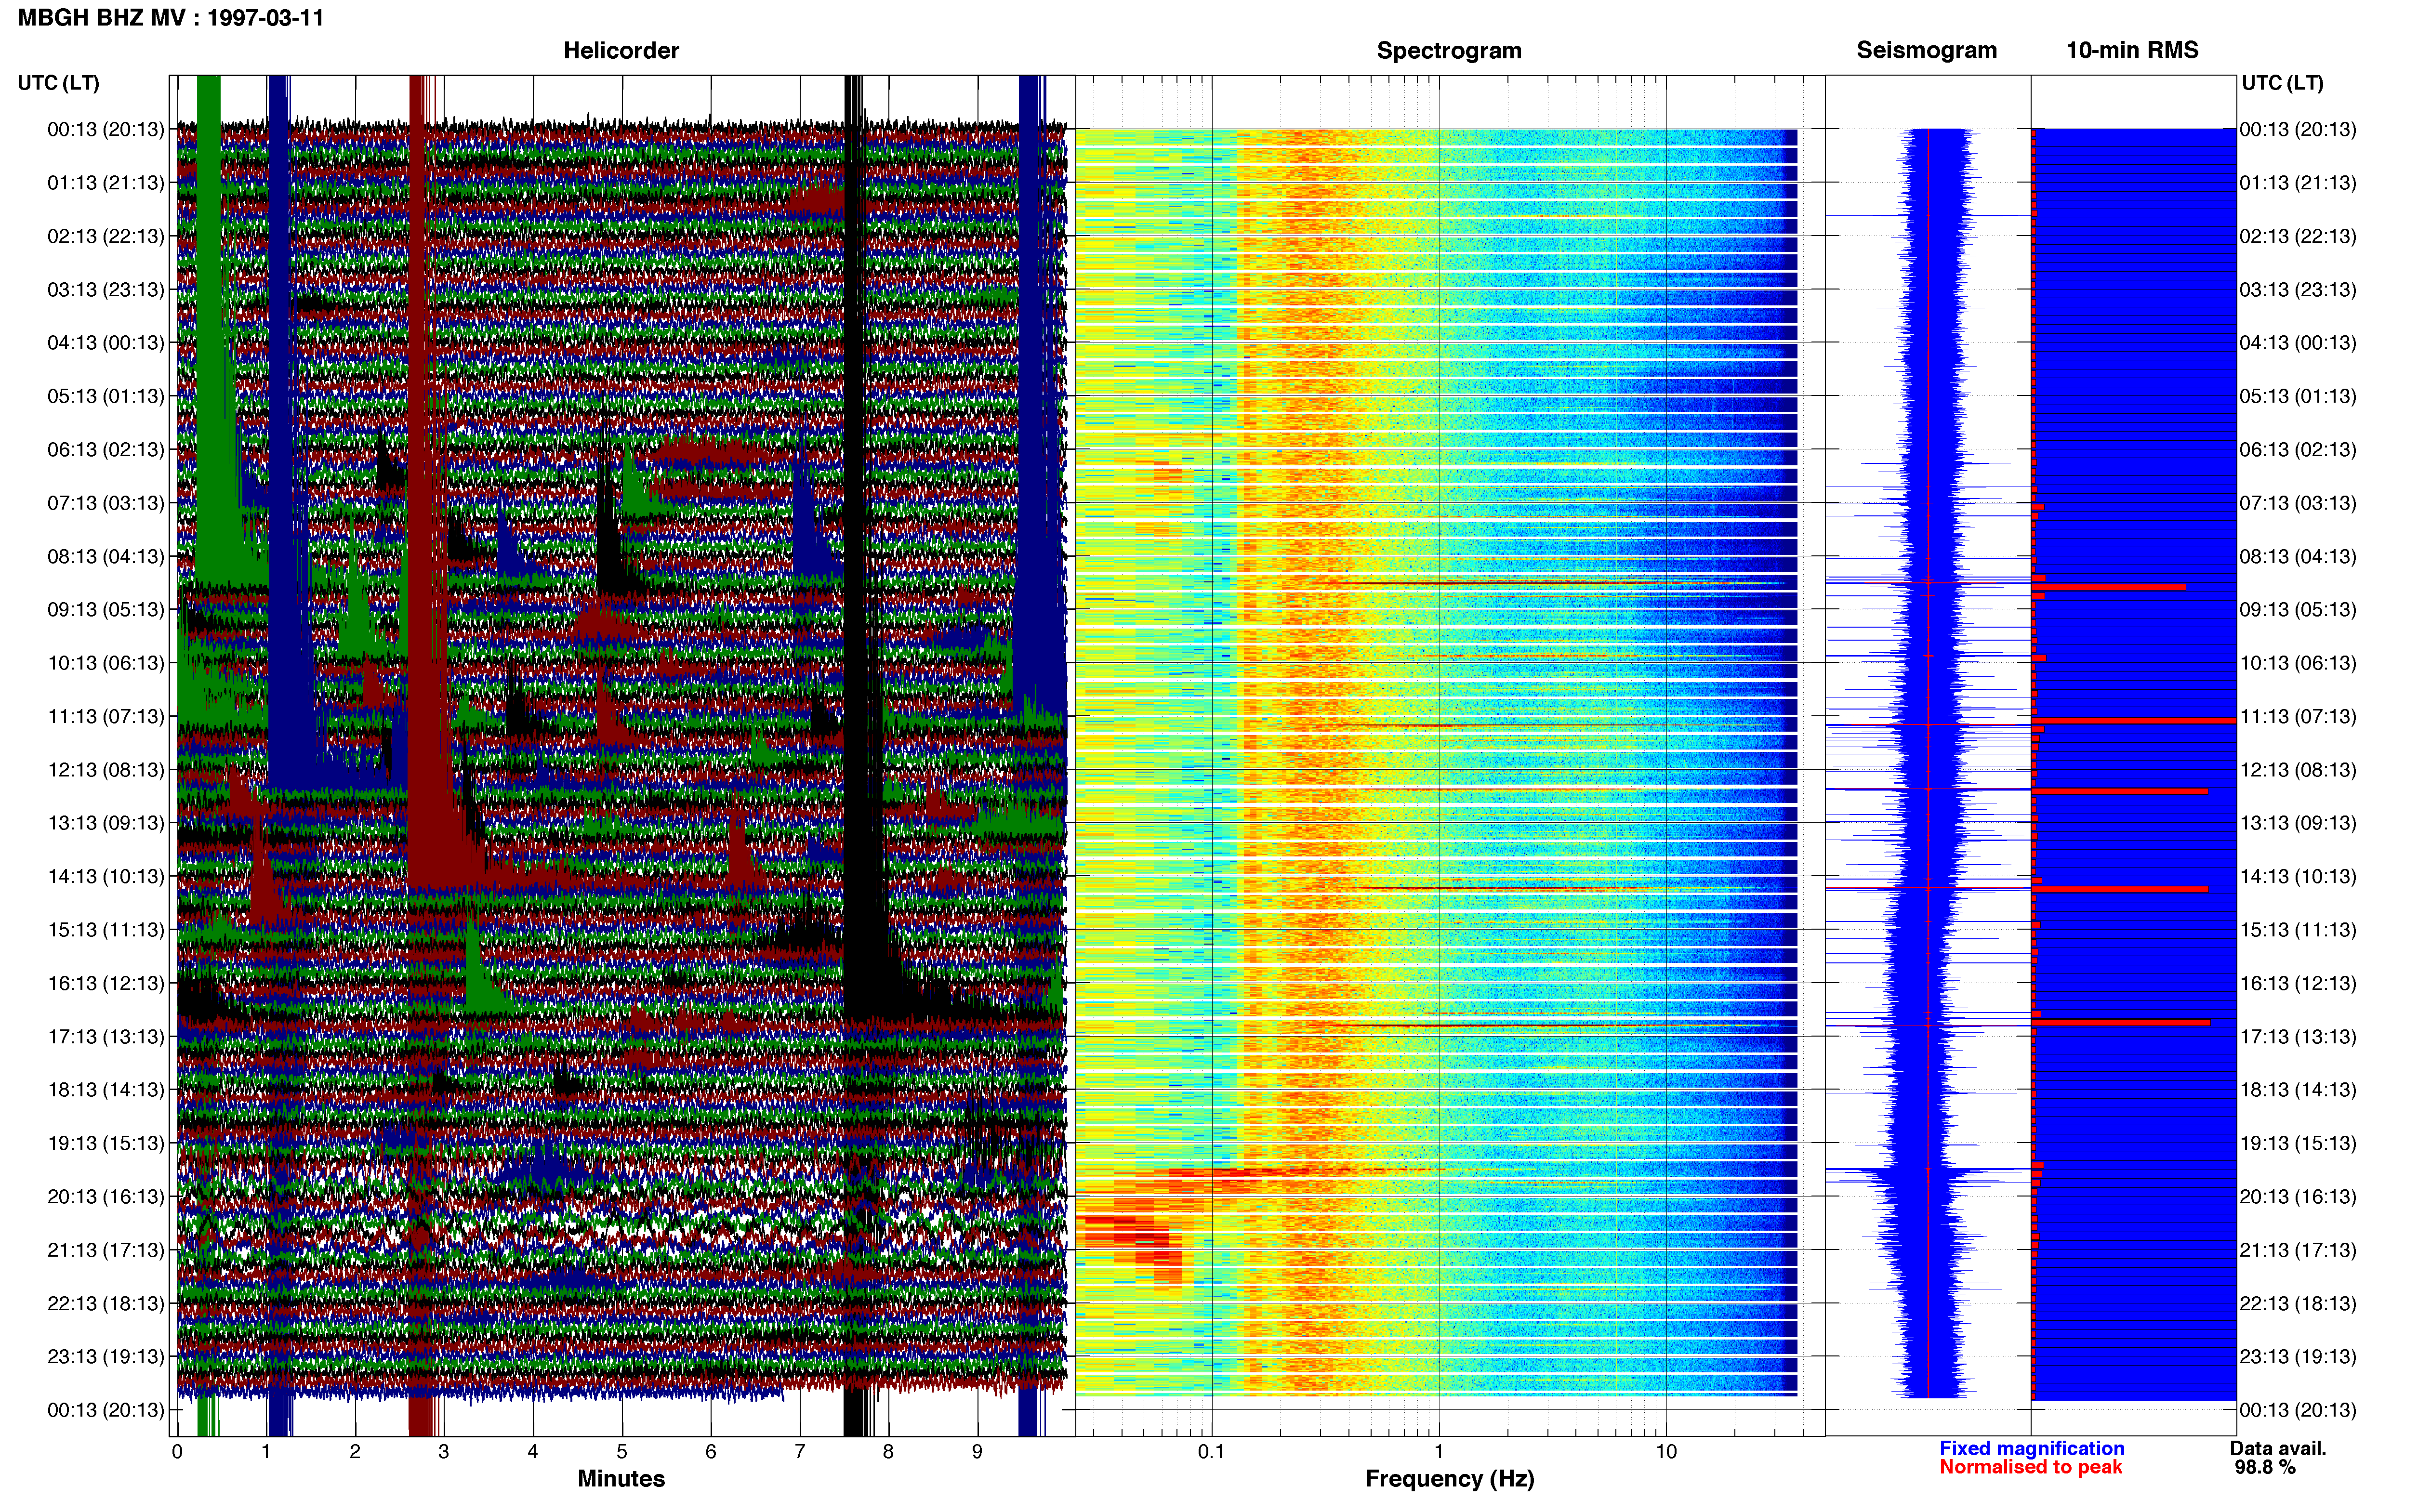This screenshot has height=1512, width=2418.
Task: Select the 10-min RMS panel heading
Action: click(2132, 50)
